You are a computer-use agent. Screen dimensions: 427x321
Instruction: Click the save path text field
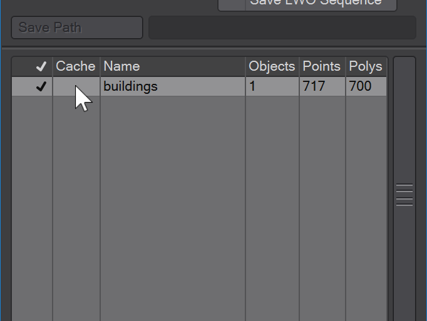282,28
